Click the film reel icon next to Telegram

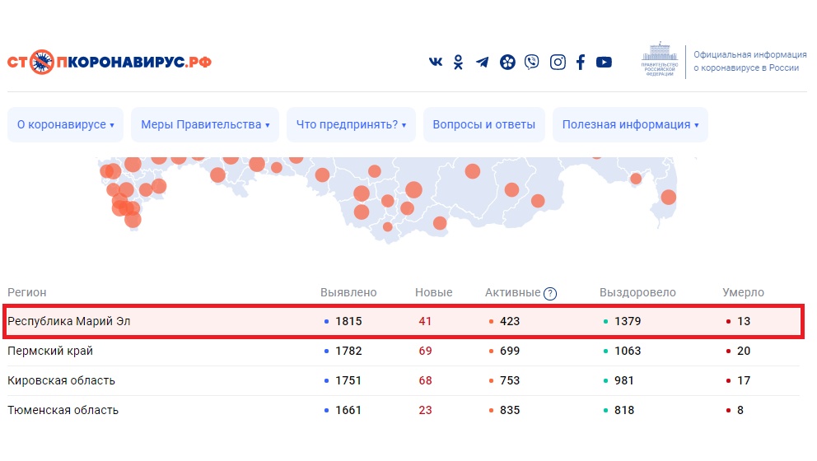tap(507, 62)
